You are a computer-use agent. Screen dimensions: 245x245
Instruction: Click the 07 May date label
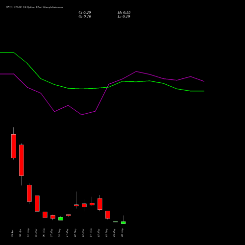[52, 233]
